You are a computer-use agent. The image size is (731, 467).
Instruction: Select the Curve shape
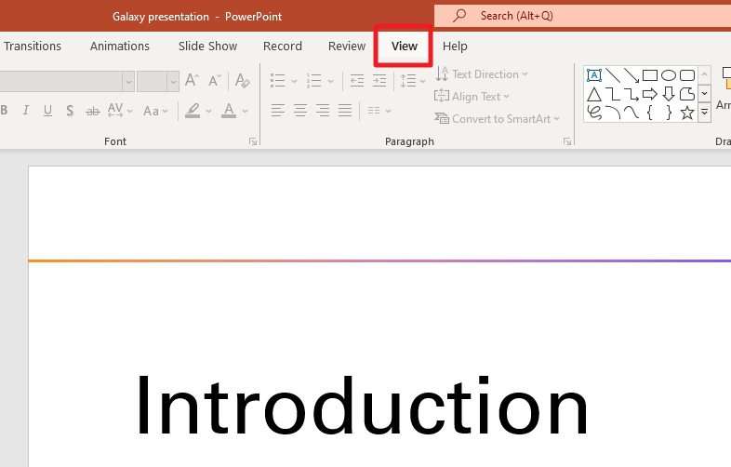click(x=631, y=113)
